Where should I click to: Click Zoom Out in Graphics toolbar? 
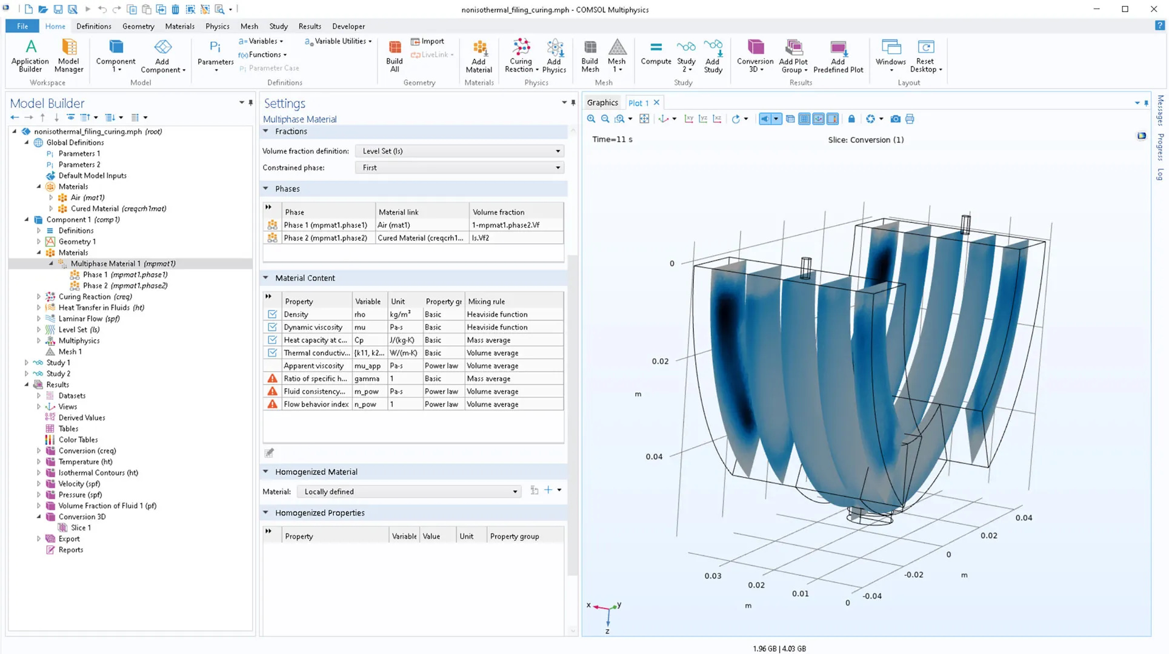tap(605, 119)
